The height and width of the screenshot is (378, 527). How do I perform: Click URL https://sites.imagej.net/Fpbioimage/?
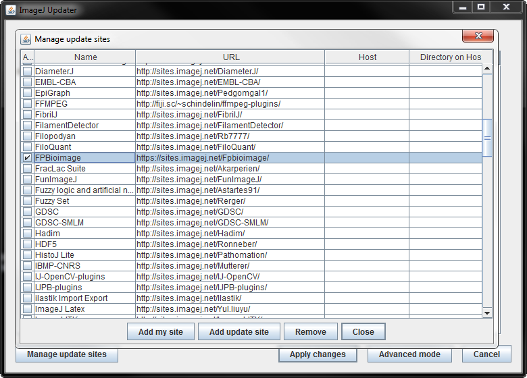tap(230, 158)
